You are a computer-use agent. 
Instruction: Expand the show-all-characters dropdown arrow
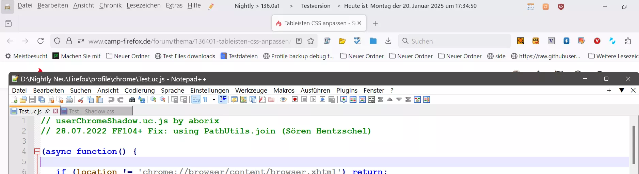[214, 99]
